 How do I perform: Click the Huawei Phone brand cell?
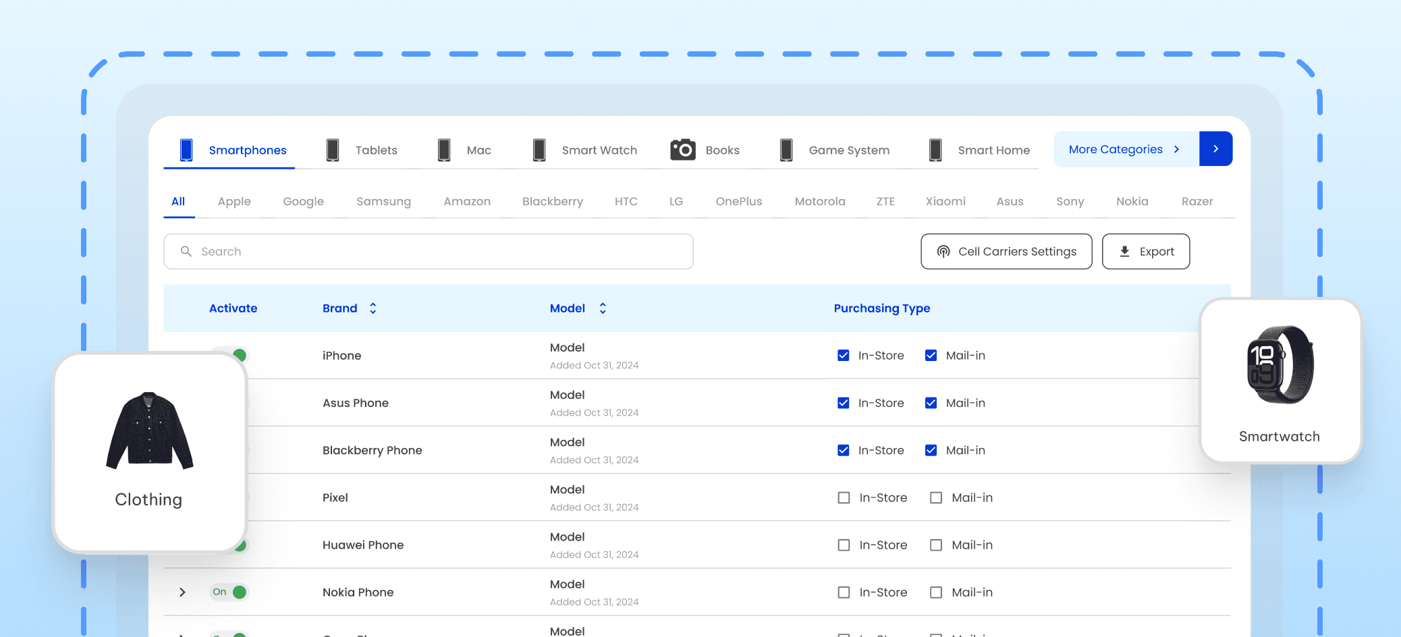pos(363,545)
